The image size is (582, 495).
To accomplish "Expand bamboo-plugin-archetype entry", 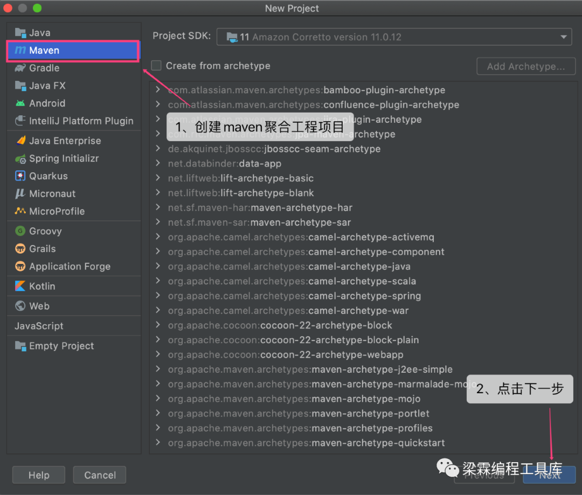I will (x=158, y=89).
